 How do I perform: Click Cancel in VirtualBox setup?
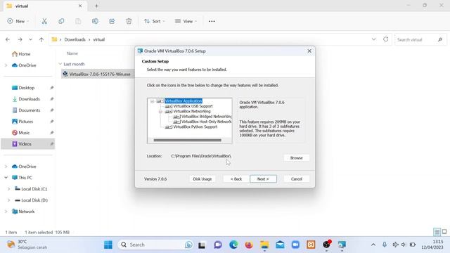pyautogui.click(x=297, y=179)
